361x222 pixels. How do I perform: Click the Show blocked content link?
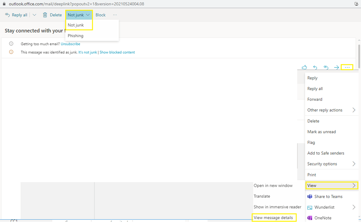117,52
